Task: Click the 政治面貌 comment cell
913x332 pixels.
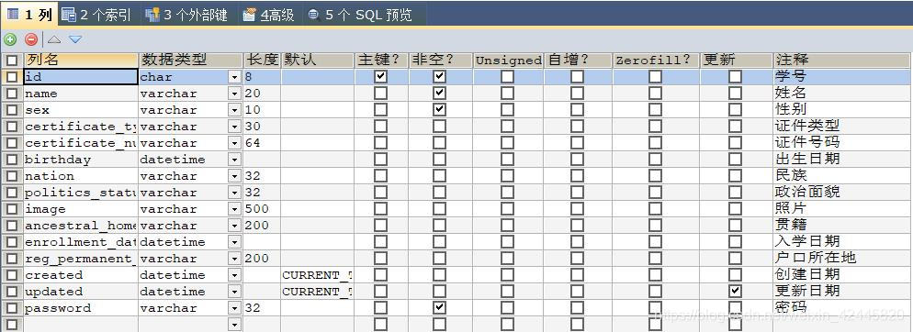Action: pos(841,192)
